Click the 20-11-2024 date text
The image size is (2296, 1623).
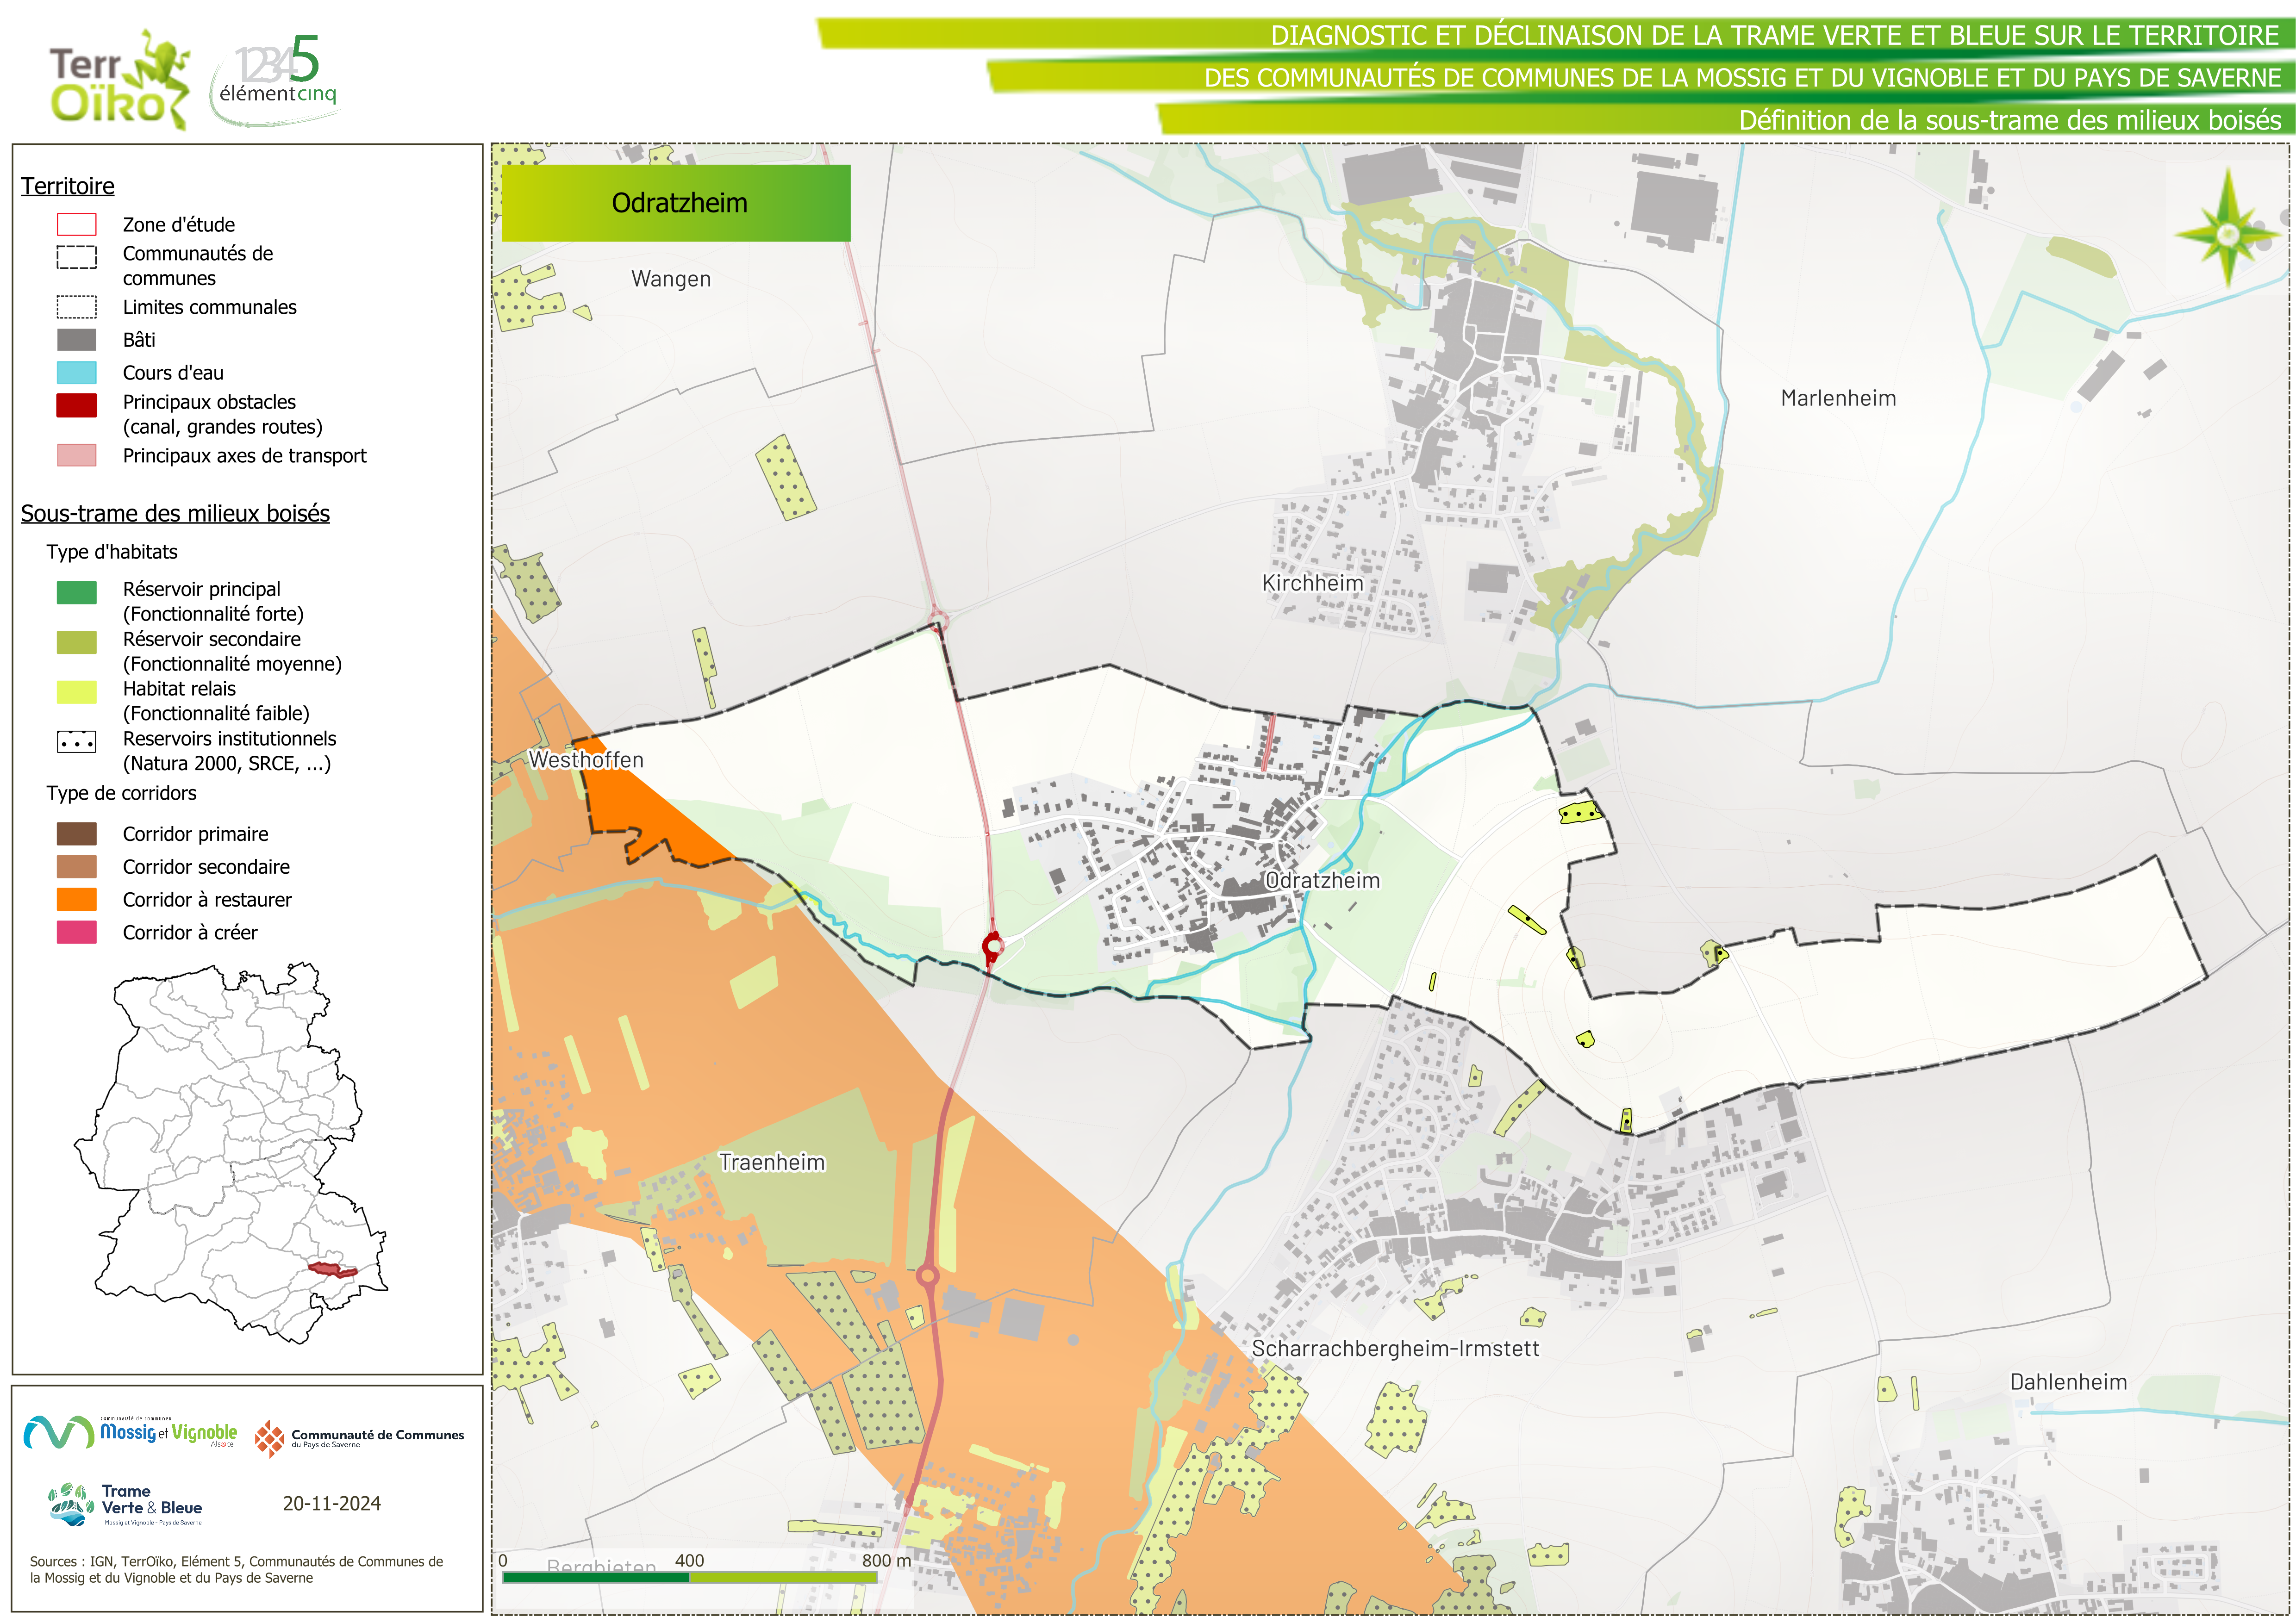click(x=332, y=1503)
